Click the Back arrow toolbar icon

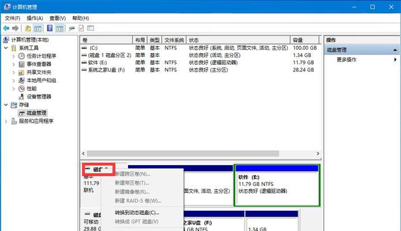[6, 28]
